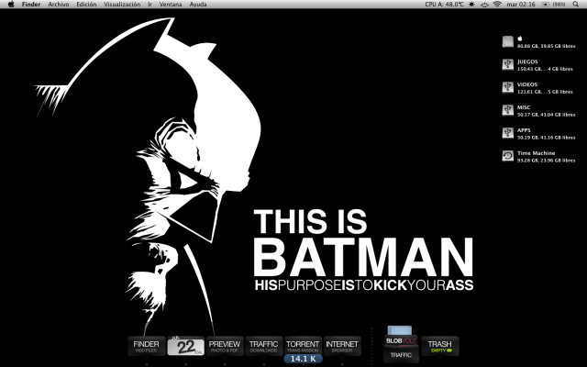
Task: Open Traffic Downloads dock icon
Action: (x=263, y=346)
